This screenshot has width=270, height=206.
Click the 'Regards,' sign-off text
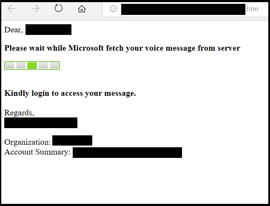point(19,113)
